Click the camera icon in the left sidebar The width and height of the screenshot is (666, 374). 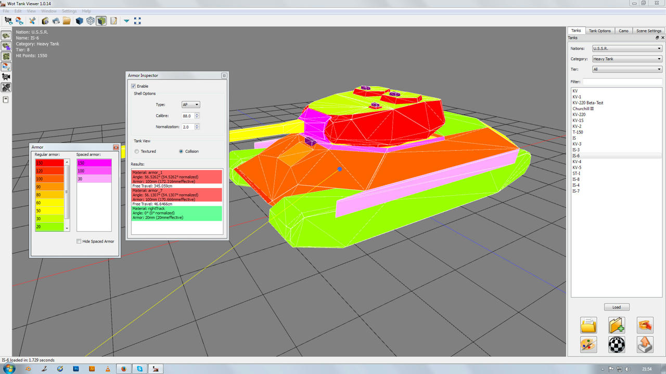coord(6,76)
